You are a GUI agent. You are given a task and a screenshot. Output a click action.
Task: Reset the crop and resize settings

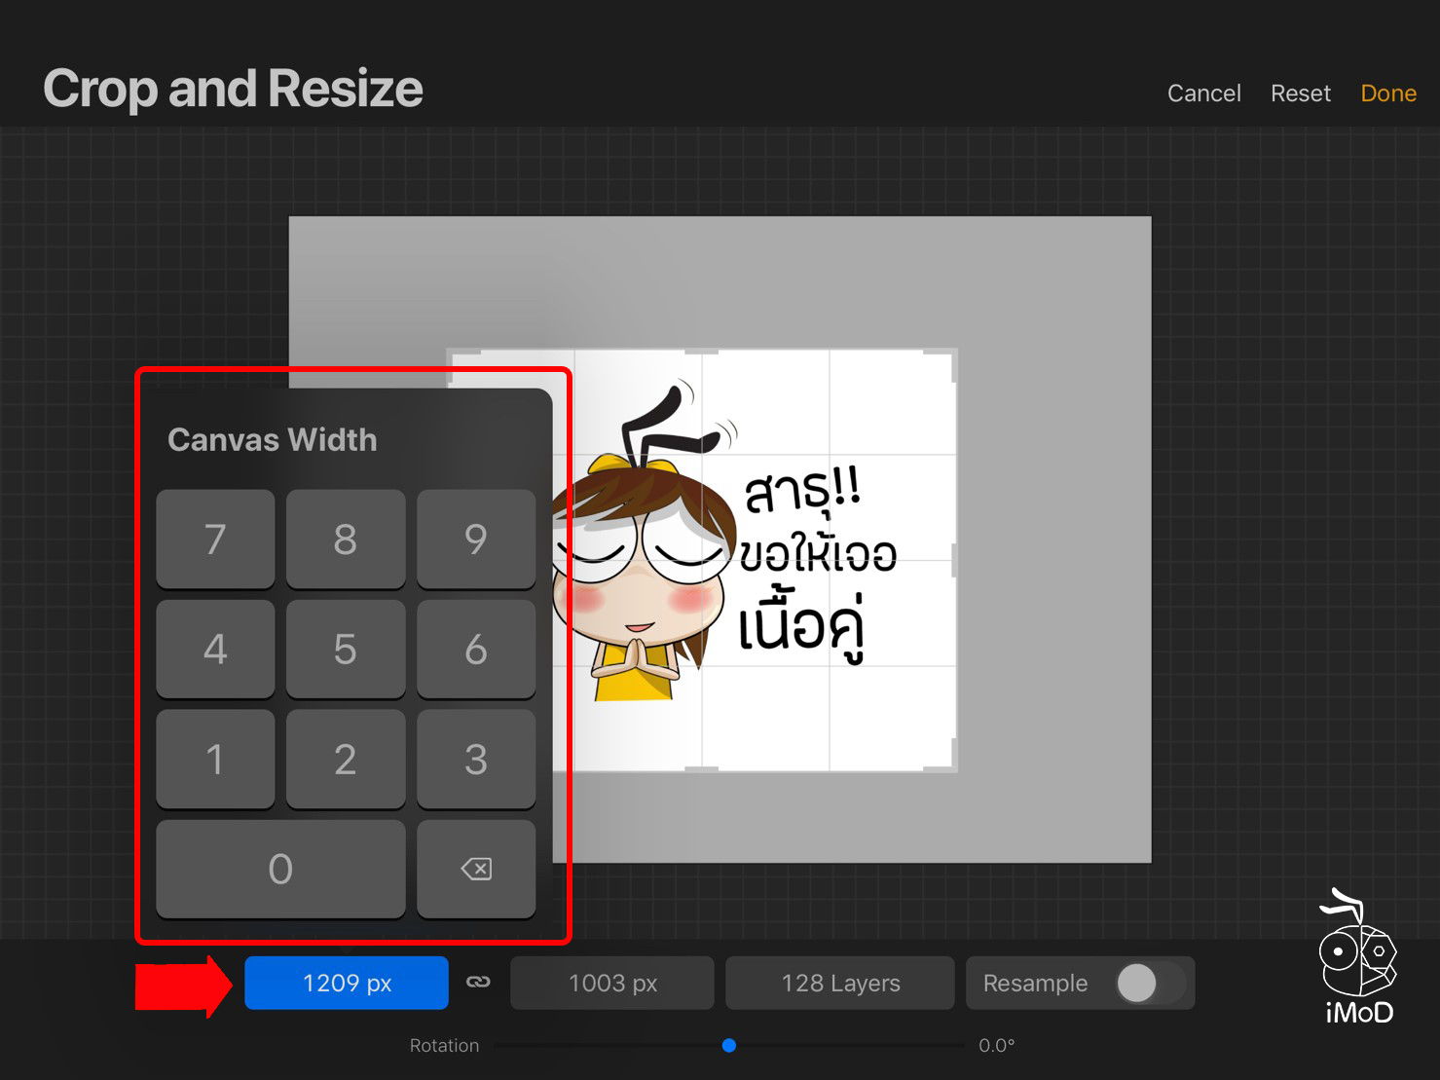(1300, 93)
